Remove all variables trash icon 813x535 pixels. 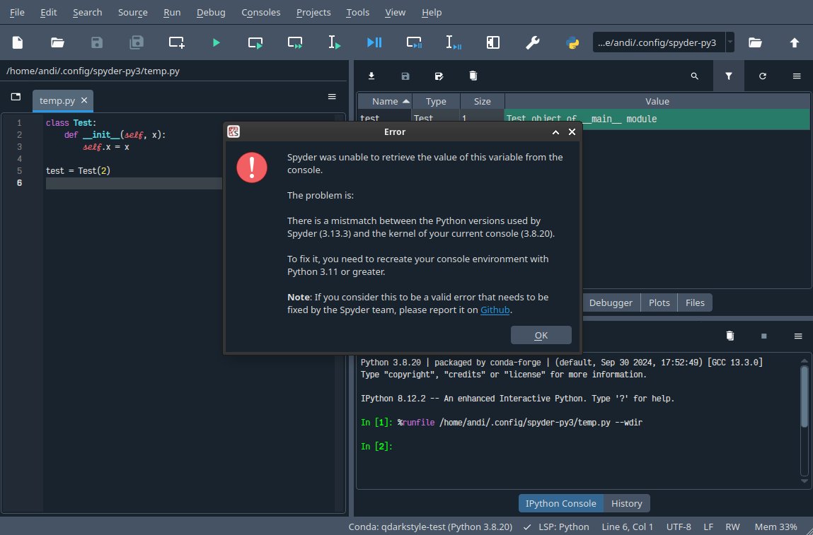click(x=473, y=76)
